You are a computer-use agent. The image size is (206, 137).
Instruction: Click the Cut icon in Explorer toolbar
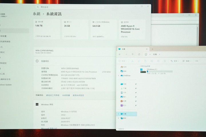point(132,61)
